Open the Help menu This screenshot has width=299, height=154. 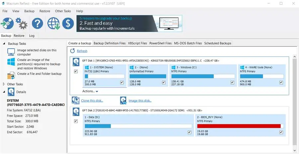(x=79, y=11)
